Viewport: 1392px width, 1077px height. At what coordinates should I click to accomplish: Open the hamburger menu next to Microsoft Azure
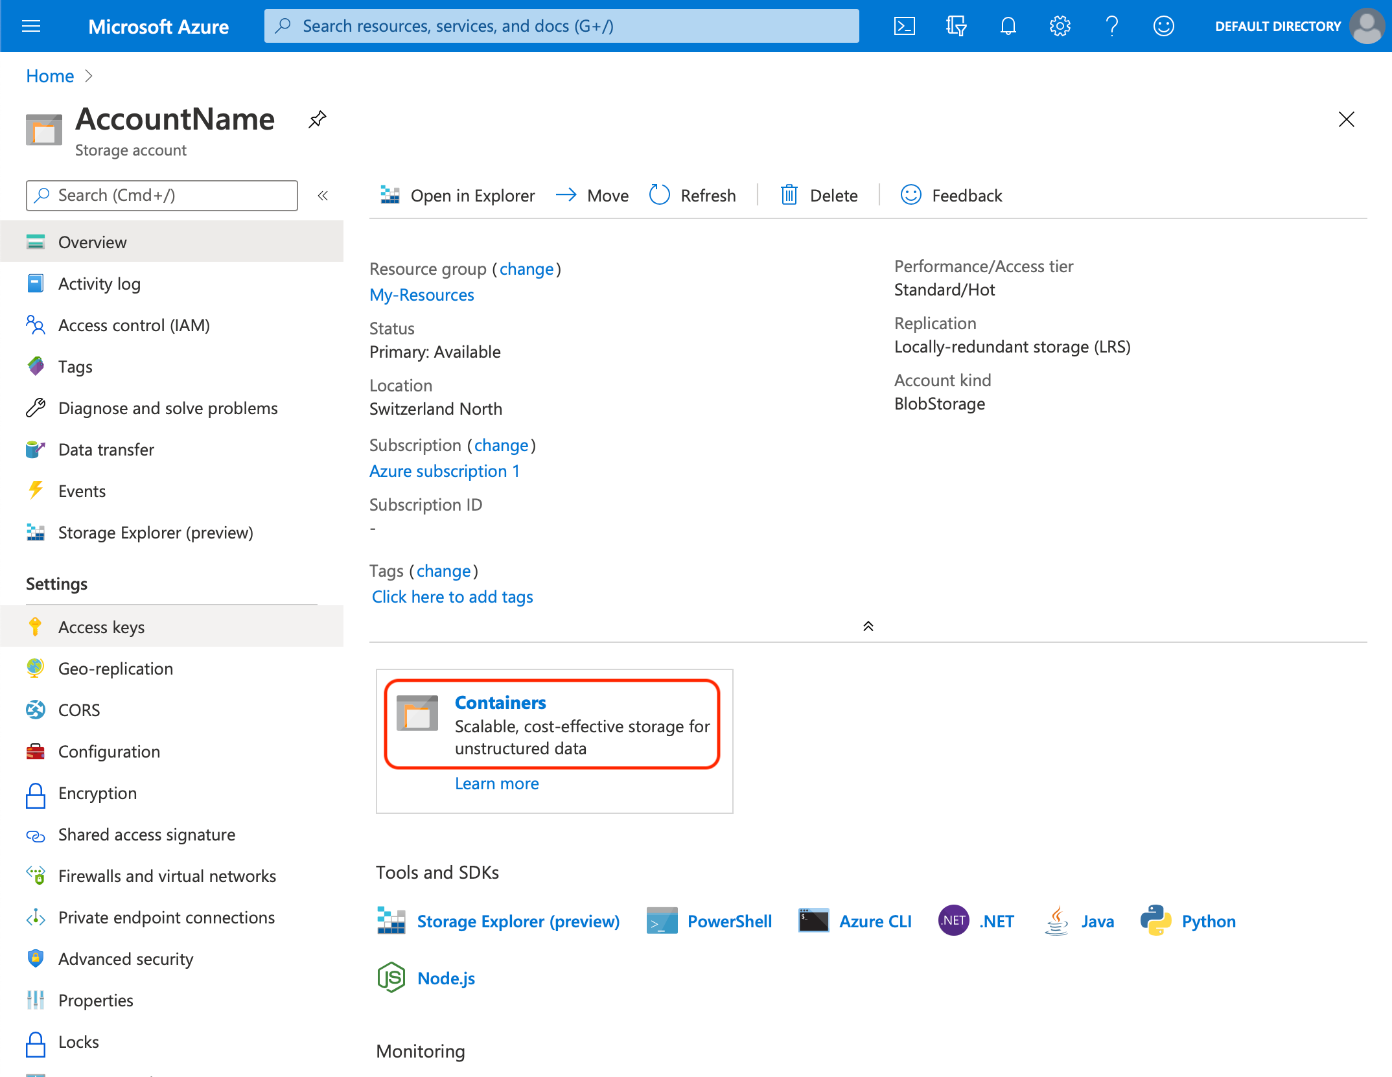click(x=30, y=26)
